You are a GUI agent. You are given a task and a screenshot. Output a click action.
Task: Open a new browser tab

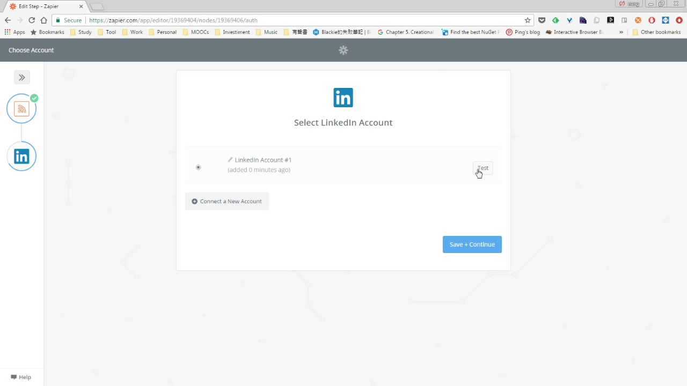click(97, 6)
